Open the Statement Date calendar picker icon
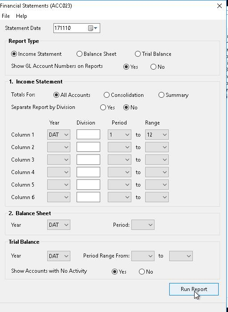The image size is (228, 312). click(x=93, y=28)
